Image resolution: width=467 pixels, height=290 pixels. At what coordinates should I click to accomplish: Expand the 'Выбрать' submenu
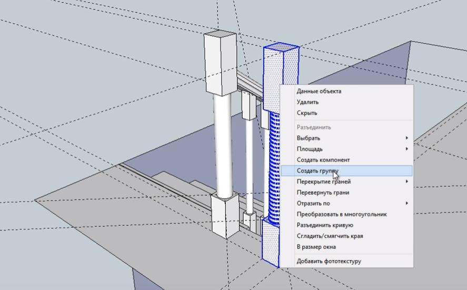point(309,138)
